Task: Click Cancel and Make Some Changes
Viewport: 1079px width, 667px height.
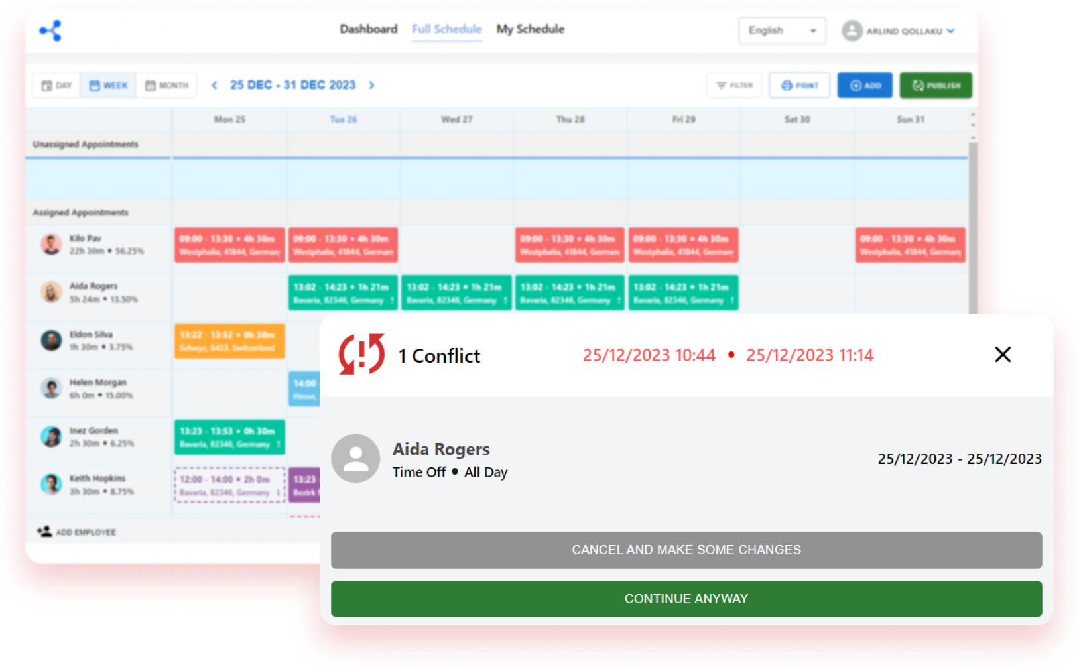Action: pos(686,550)
